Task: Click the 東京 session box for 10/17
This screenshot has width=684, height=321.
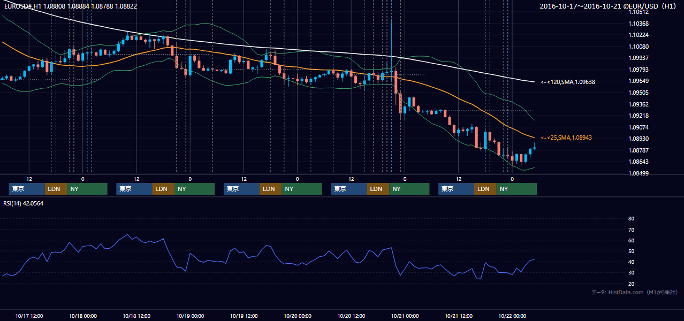Action: [x=27, y=189]
